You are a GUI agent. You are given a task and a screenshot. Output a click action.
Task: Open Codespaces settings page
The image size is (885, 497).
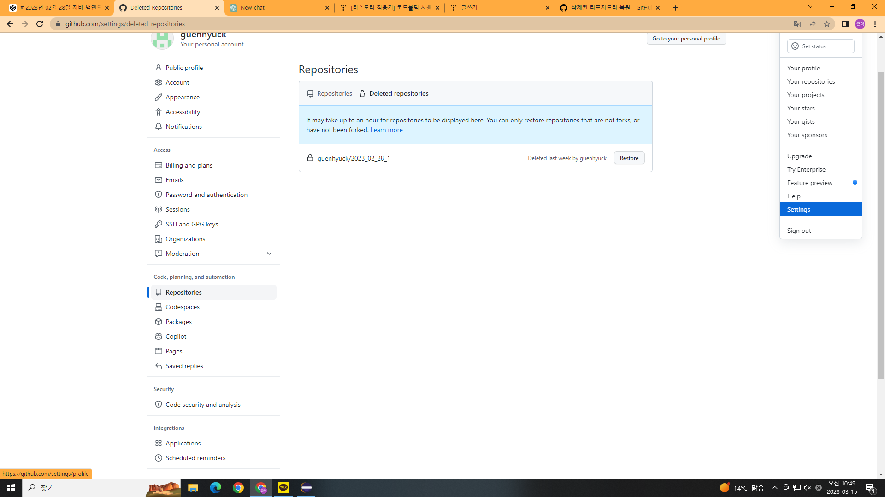point(182,307)
